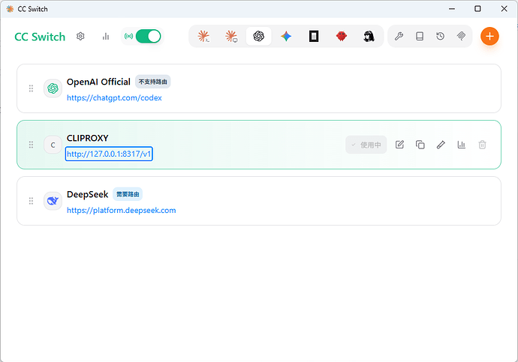Duplicate the CLIPROXY provider
The image size is (518, 362).
420,145
